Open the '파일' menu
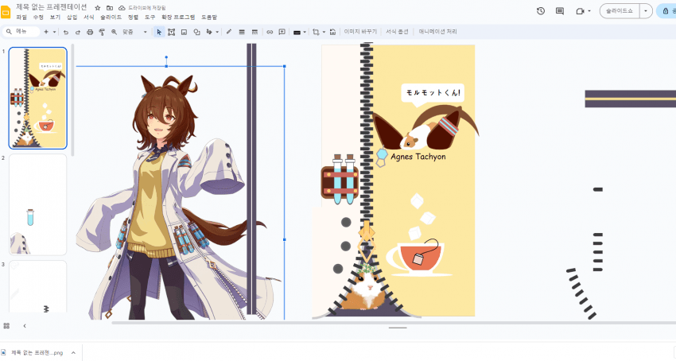The height and width of the screenshot is (361, 676). coord(21,17)
